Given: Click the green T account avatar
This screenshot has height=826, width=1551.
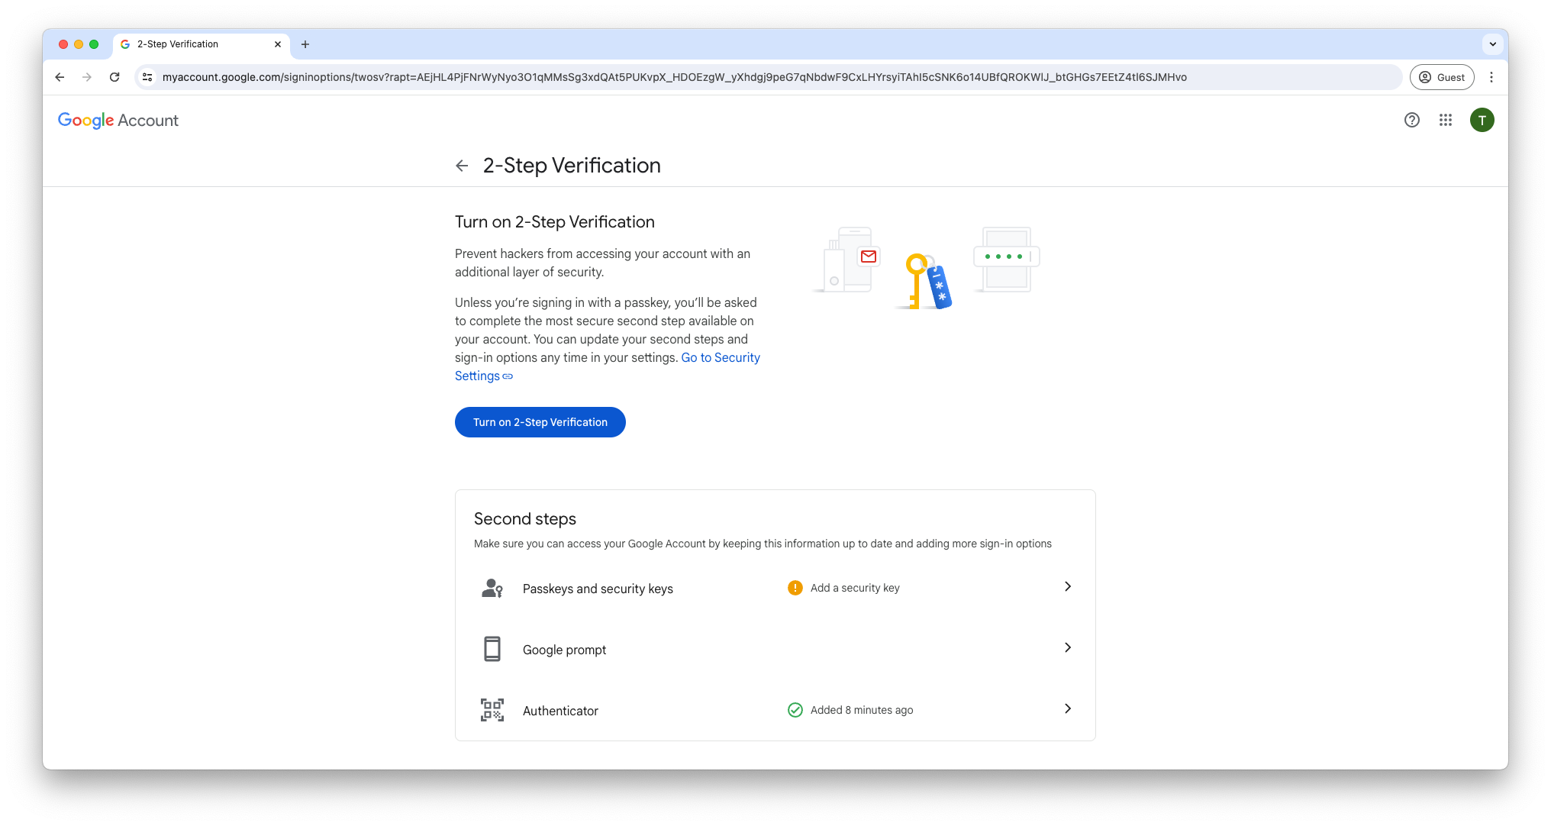Looking at the screenshot, I should pos(1482,120).
